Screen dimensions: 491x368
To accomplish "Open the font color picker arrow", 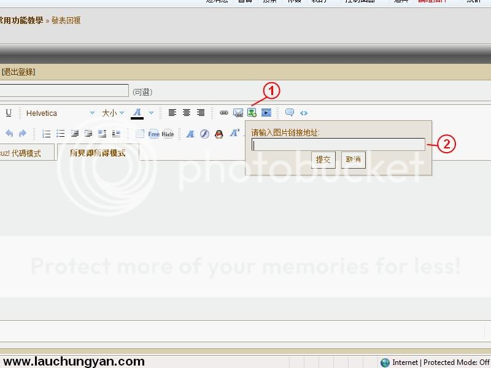I will (x=151, y=113).
